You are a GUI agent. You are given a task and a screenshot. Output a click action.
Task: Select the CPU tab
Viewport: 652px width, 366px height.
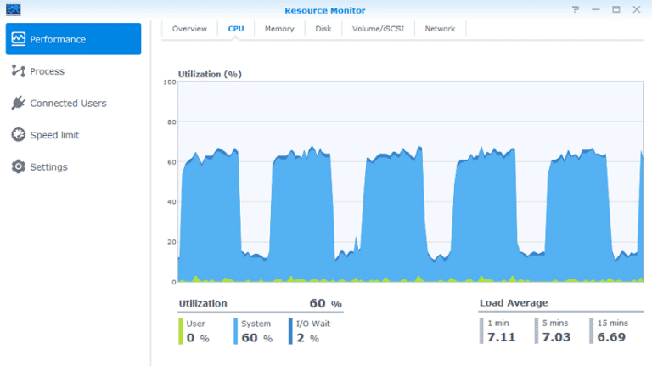pos(236,29)
